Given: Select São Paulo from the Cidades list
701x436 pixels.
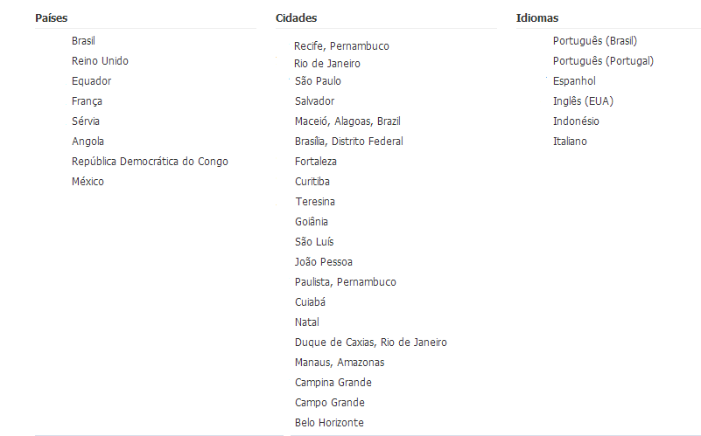Looking at the screenshot, I should [318, 81].
